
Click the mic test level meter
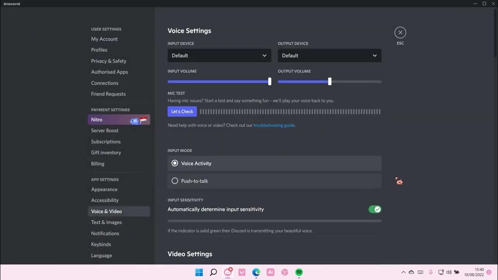[x=290, y=112]
